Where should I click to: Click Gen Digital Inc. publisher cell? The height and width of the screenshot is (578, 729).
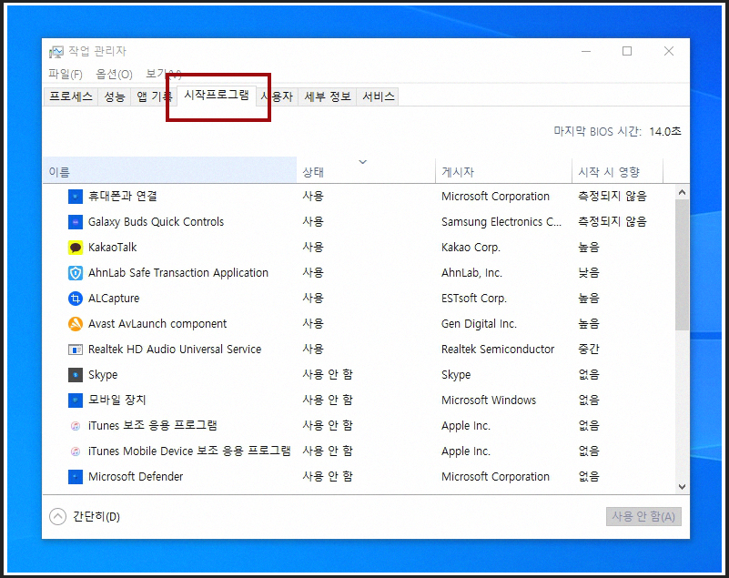[x=479, y=324]
